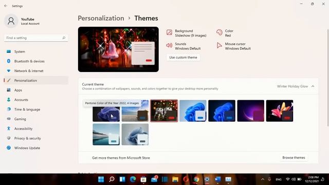Screen dimensions: 329x185
Task: Switch to the Settings gear taskbar icon
Action: (x=207, y=179)
